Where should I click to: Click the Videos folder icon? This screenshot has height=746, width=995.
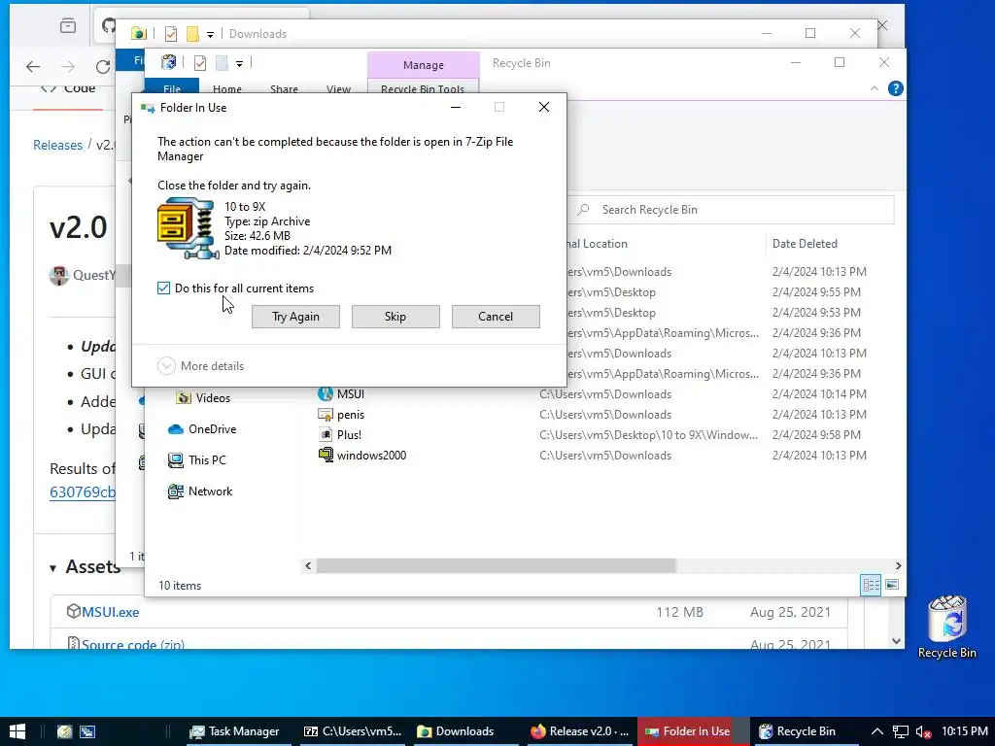pyautogui.click(x=184, y=397)
